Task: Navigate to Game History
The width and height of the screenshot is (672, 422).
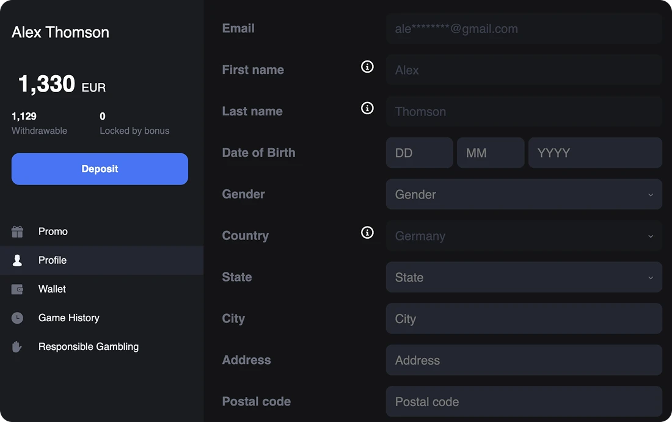Action: click(68, 318)
